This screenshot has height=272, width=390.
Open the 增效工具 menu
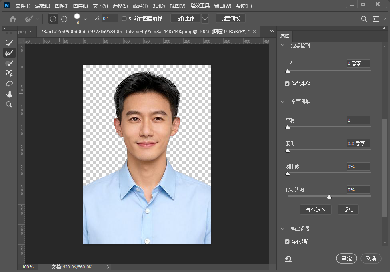(x=200, y=6)
